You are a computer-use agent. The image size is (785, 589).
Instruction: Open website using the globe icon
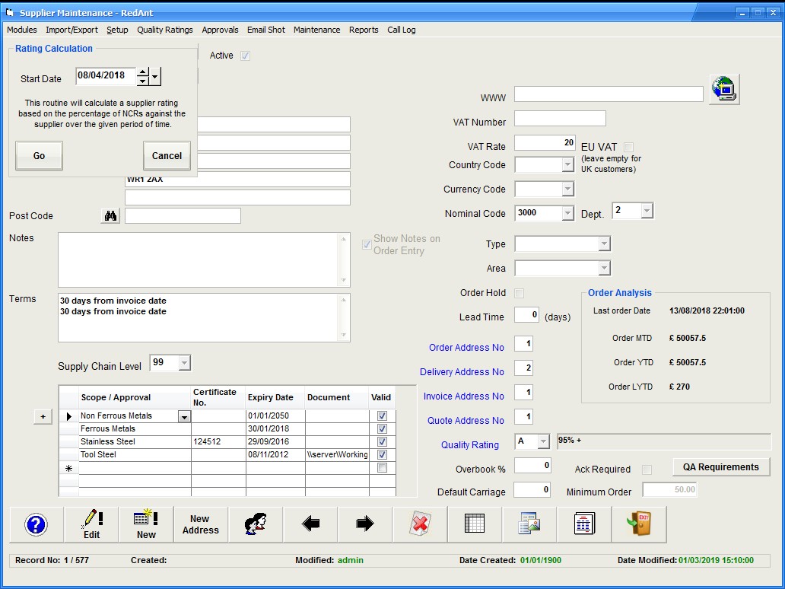723,90
